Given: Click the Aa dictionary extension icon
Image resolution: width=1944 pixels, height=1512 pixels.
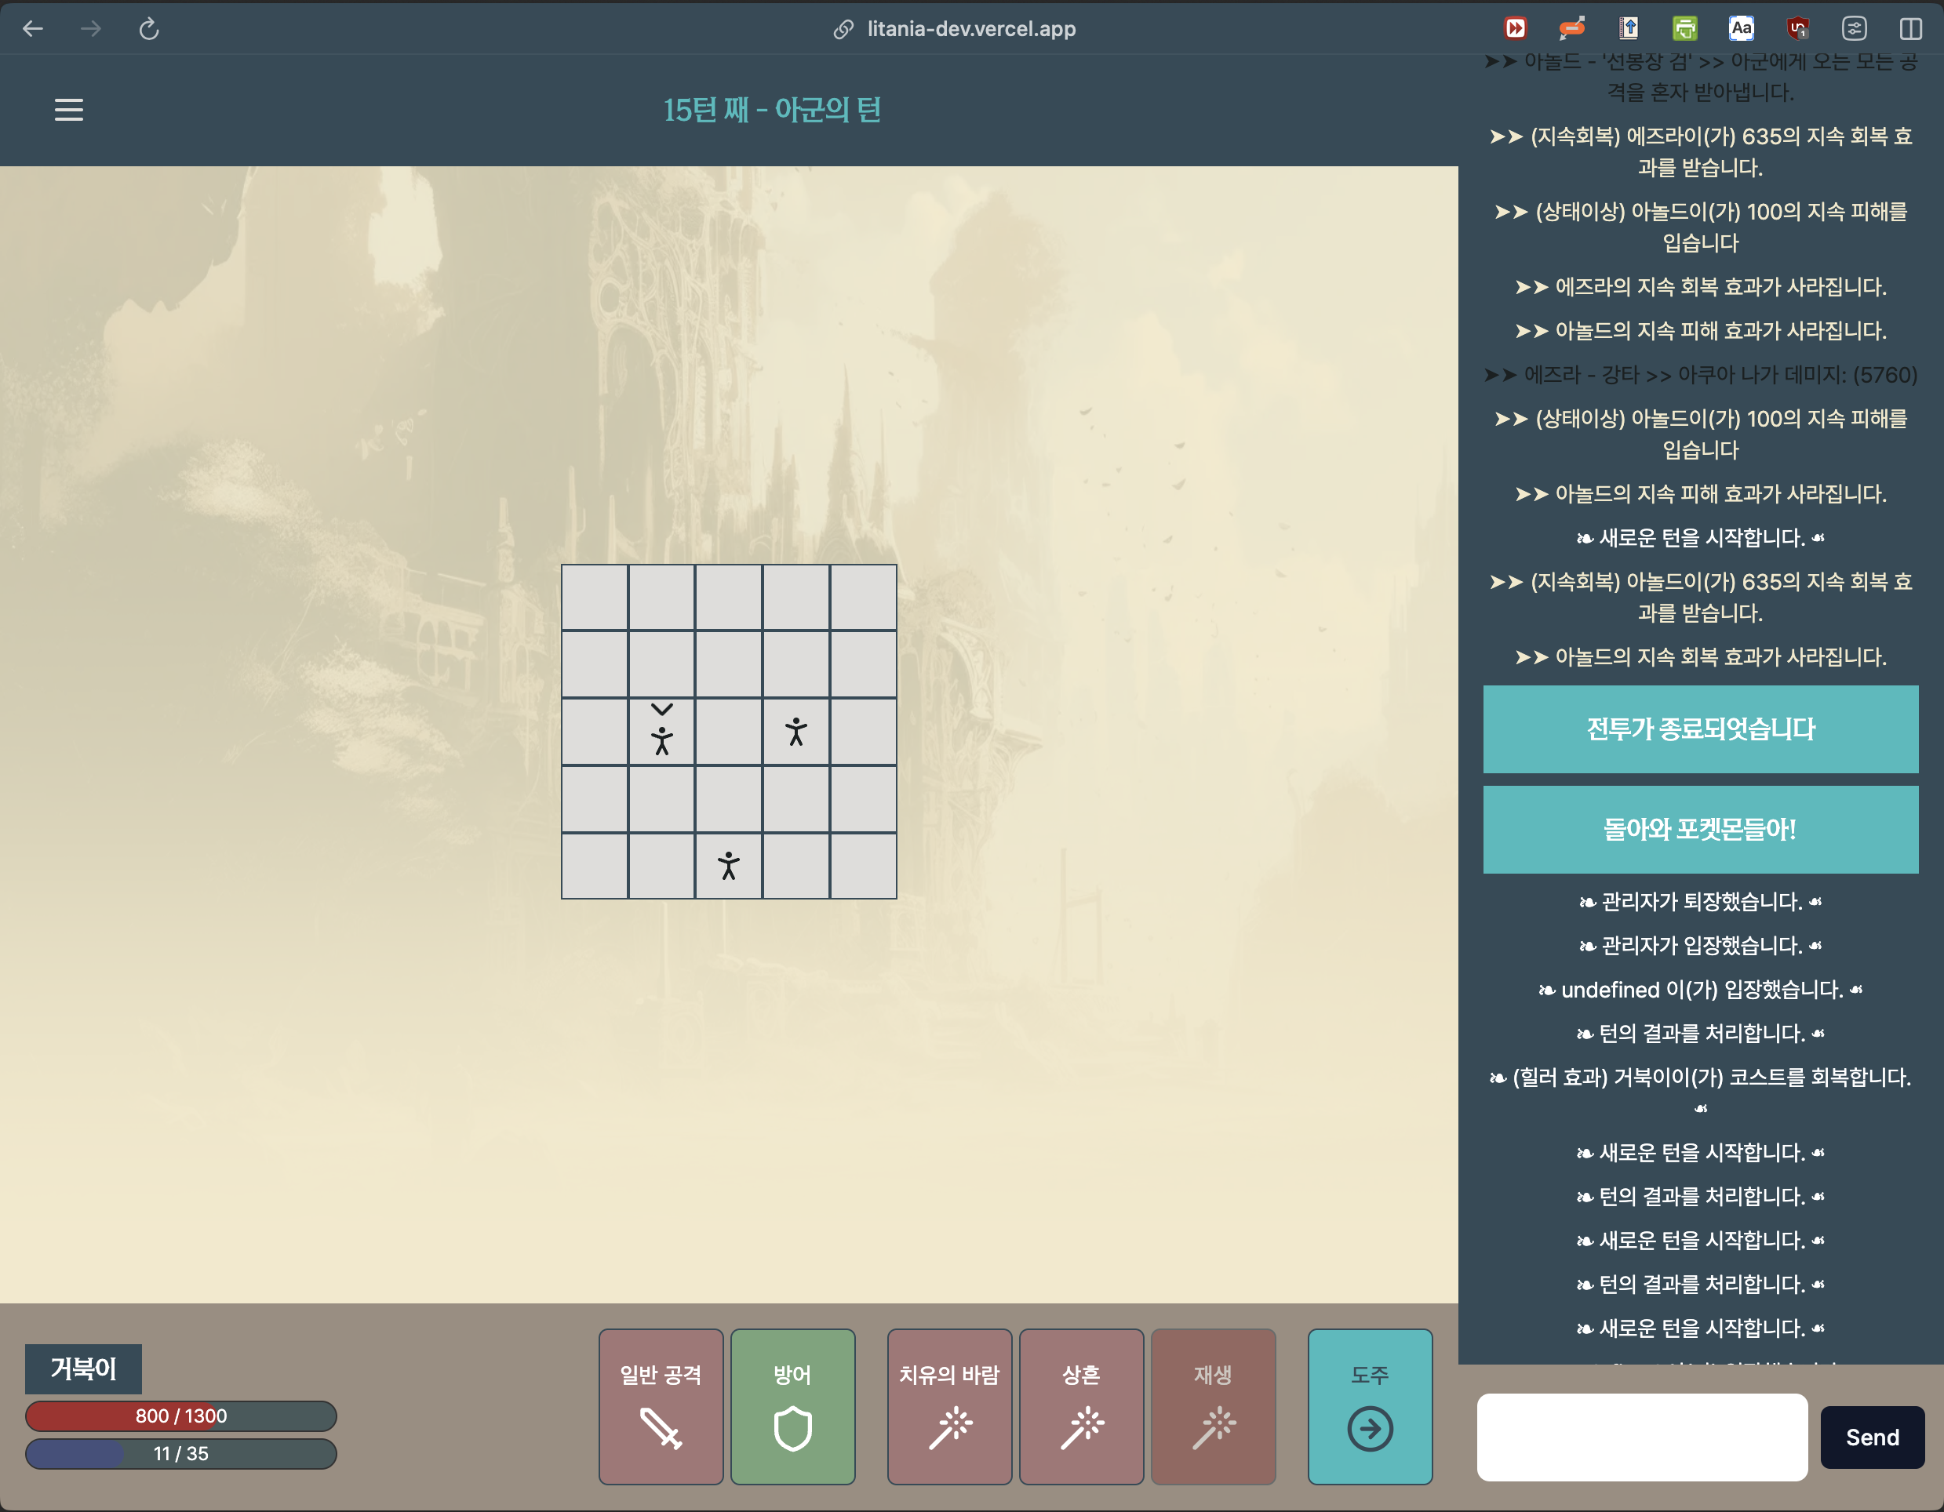Looking at the screenshot, I should coord(1741,28).
